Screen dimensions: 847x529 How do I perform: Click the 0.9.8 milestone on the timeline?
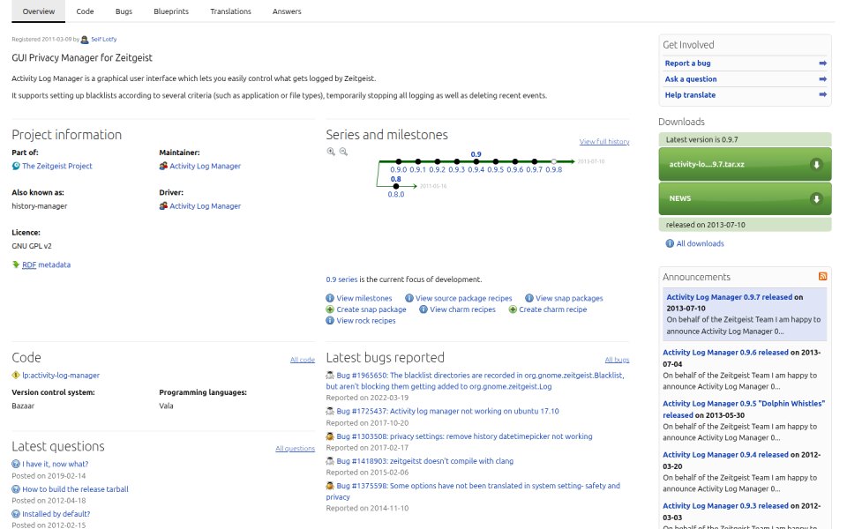tap(554, 169)
